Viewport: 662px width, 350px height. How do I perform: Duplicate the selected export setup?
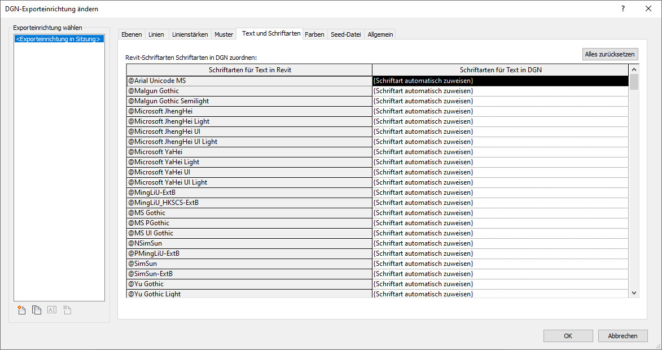37,310
